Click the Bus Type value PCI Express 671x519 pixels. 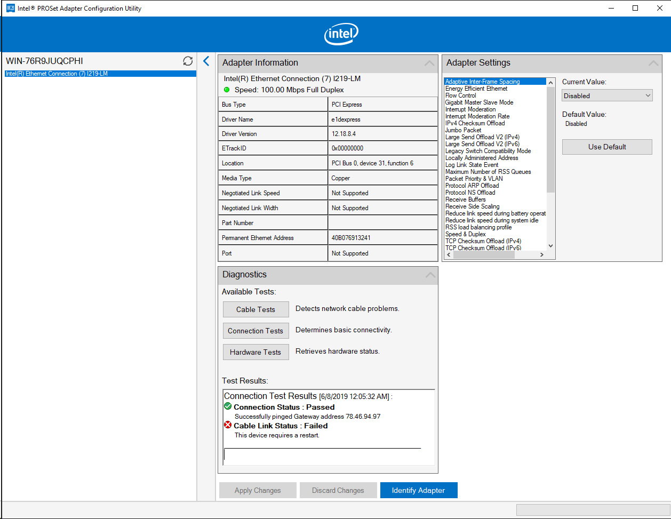[347, 105]
